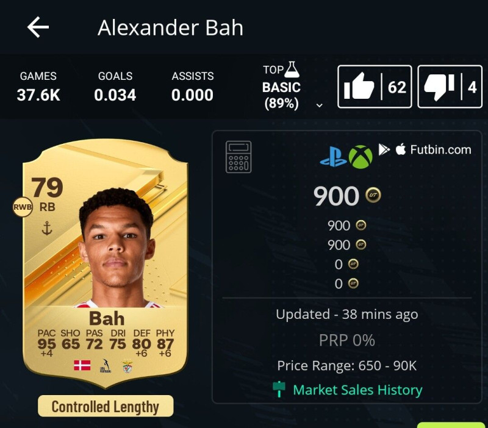This screenshot has height=428, width=488.
Task: Expand the chemistry style dropdown chevron
Action: tap(319, 105)
